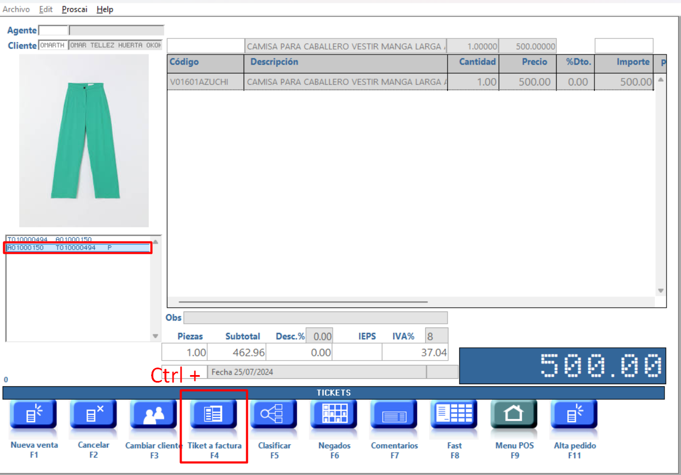Click the Nueva venta F1 icon
The height and width of the screenshot is (475, 681).
pyautogui.click(x=34, y=415)
